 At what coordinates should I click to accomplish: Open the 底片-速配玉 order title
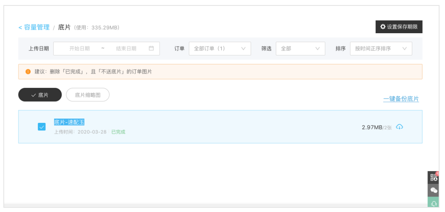[x=69, y=122]
